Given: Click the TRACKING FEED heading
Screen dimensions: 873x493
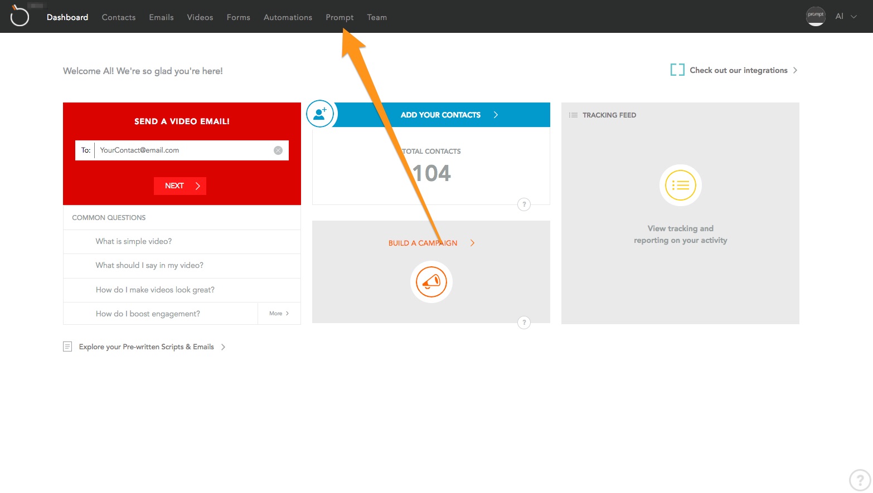Looking at the screenshot, I should 609,115.
